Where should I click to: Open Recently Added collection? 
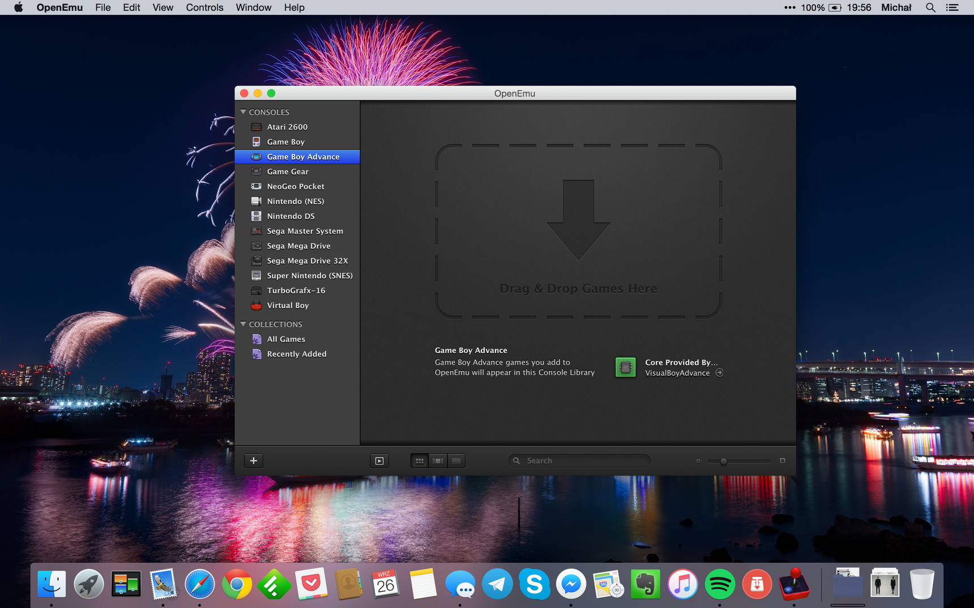pyautogui.click(x=297, y=354)
